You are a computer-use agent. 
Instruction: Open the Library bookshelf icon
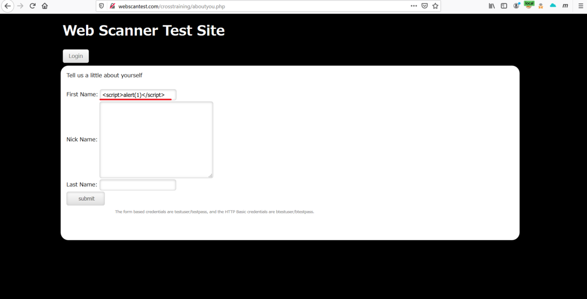[492, 6]
